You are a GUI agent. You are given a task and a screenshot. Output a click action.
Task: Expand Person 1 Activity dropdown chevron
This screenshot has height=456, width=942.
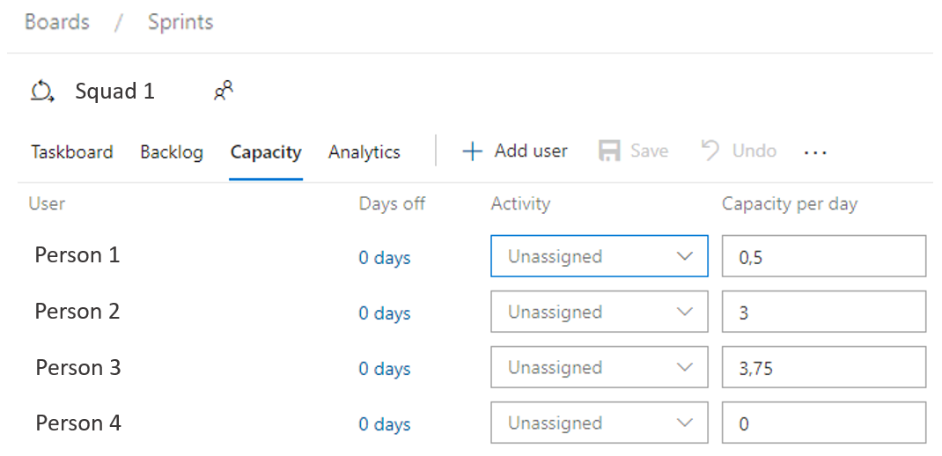(684, 256)
